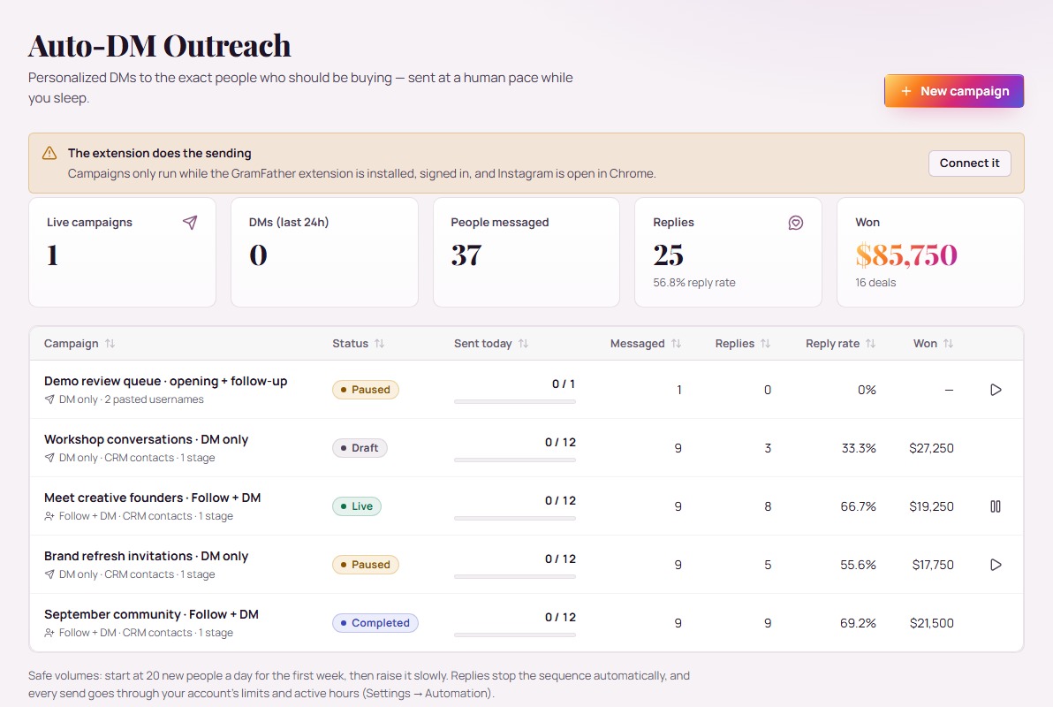Click Paused badge on Brand refresh invitations
This screenshot has height=707, width=1053.
(366, 565)
